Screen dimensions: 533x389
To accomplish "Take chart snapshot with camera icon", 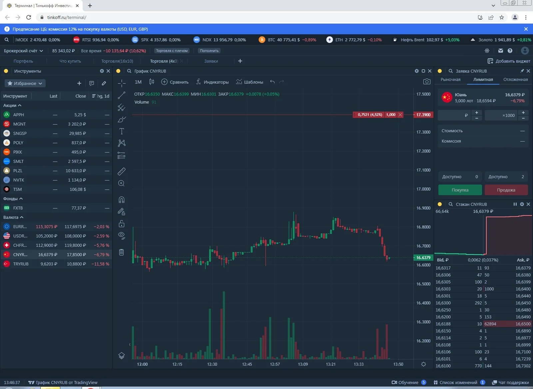I will click(427, 82).
